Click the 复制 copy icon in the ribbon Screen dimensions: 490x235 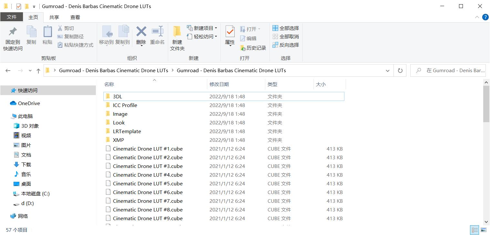click(x=31, y=32)
